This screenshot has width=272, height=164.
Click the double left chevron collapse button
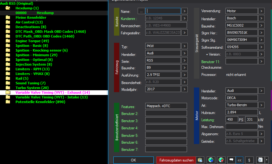click(240, 160)
